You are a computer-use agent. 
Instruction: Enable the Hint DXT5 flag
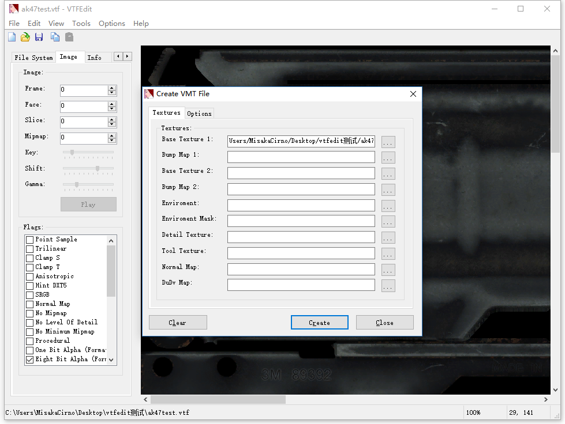[30, 286]
